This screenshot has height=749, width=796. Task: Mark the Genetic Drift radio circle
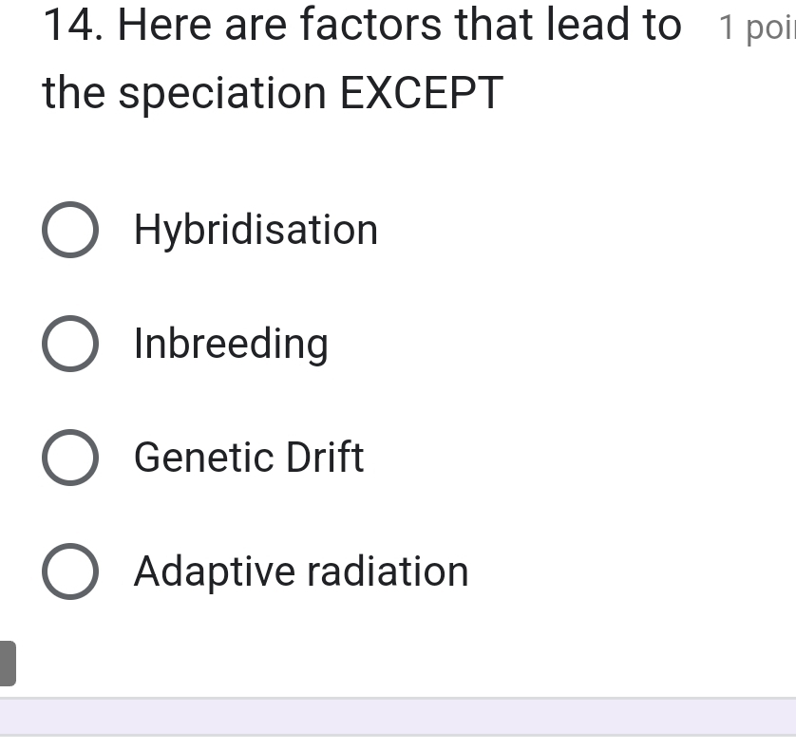[x=69, y=458]
